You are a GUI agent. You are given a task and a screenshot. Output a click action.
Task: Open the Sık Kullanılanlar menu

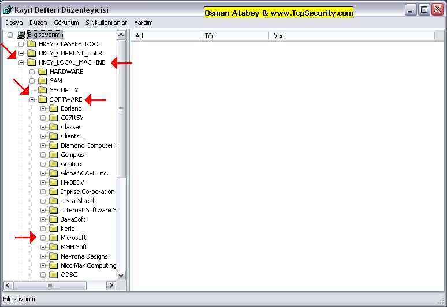[106, 23]
